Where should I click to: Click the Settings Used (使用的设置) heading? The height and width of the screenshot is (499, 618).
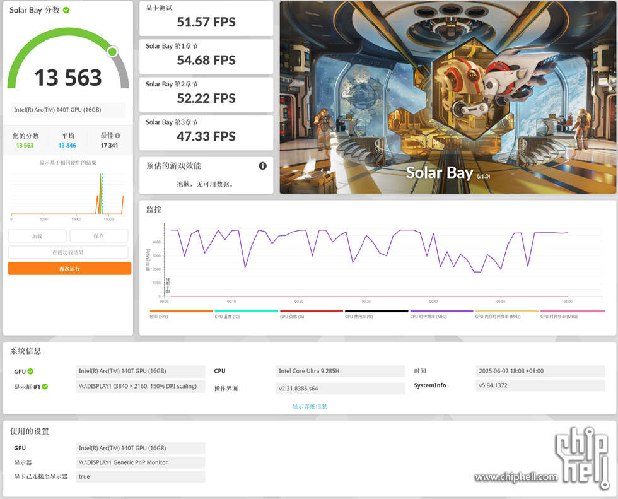click(30, 431)
